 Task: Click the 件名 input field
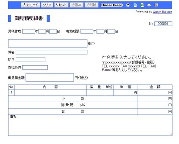point(51,52)
